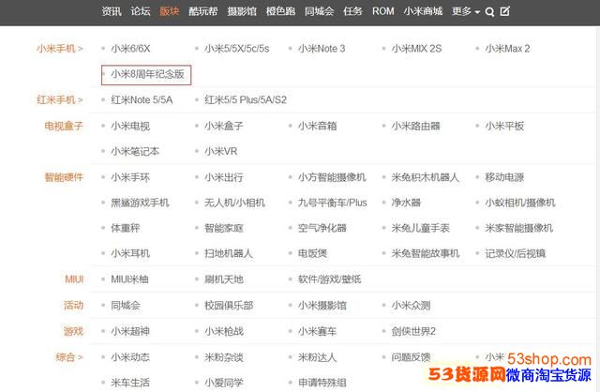The height and width of the screenshot is (392, 600).
Task: Open the 小米Note 3 board
Action: click(x=322, y=49)
